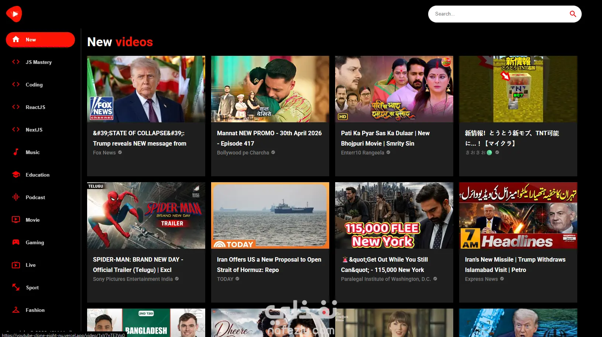Click verified badge next to Sony Pictures Entertainment India
Viewport: 602px width, 337px height.
(177, 279)
